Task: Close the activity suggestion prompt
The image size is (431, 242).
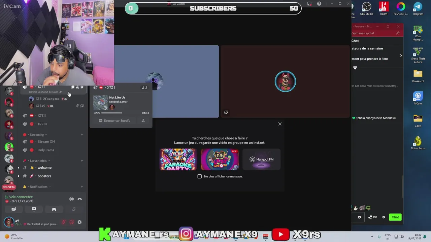Action: click(280, 124)
